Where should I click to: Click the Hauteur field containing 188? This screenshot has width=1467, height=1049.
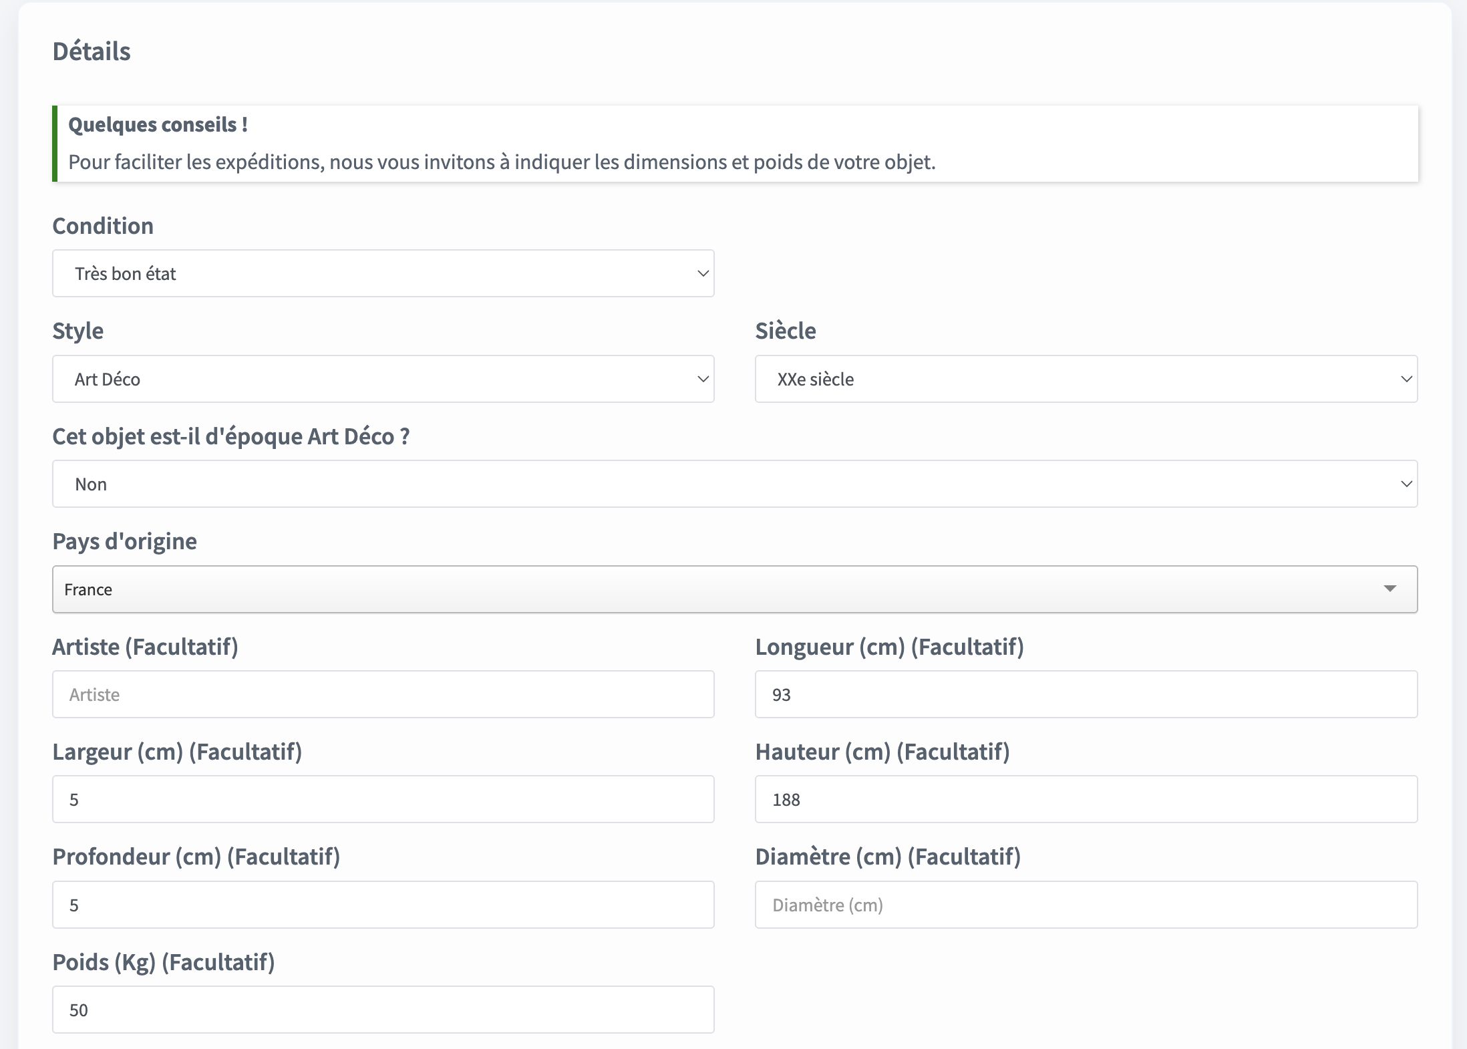[1086, 799]
